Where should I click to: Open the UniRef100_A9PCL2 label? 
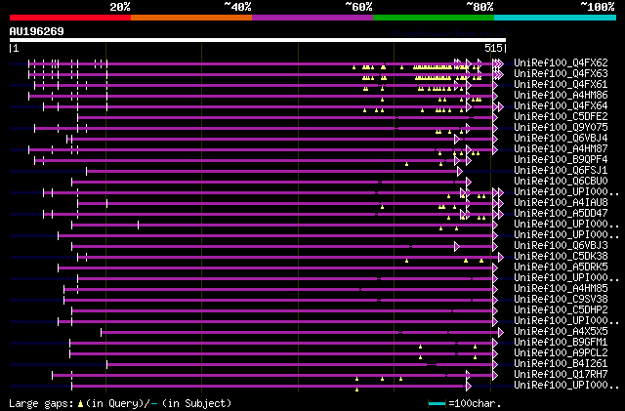(x=561, y=353)
